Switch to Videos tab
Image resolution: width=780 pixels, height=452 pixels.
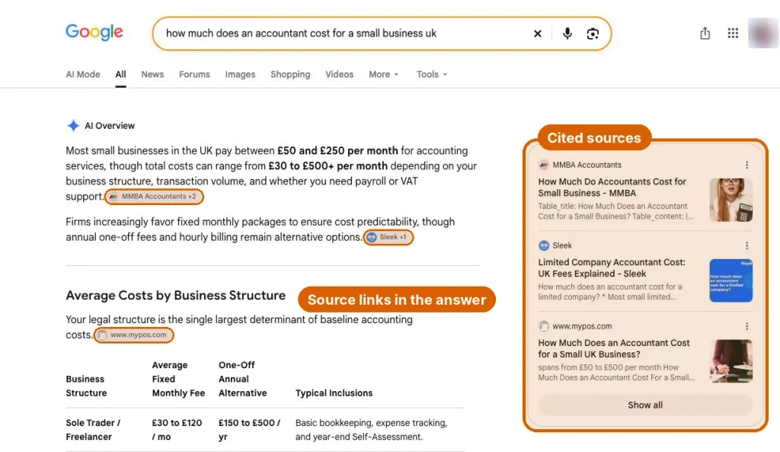point(339,74)
